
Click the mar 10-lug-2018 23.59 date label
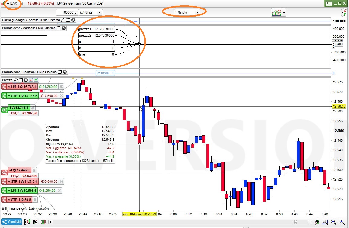[140, 214]
